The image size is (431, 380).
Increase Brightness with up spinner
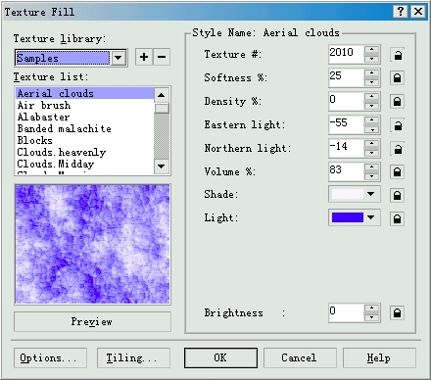(x=371, y=309)
